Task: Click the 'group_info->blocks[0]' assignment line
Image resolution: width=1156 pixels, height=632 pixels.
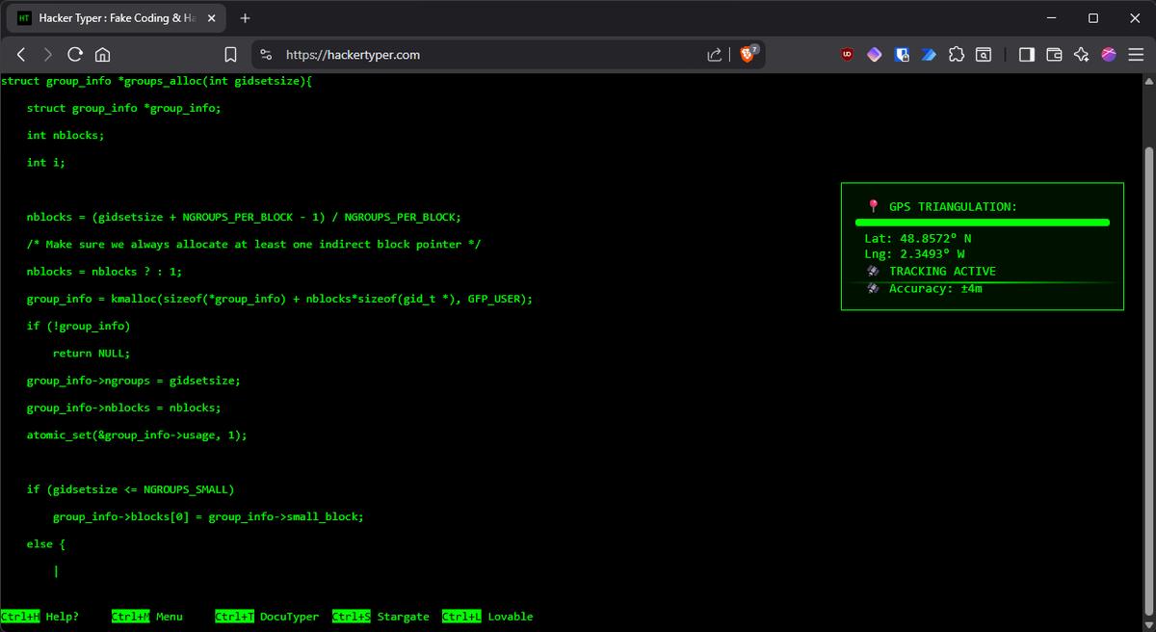Action: pos(208,517)
